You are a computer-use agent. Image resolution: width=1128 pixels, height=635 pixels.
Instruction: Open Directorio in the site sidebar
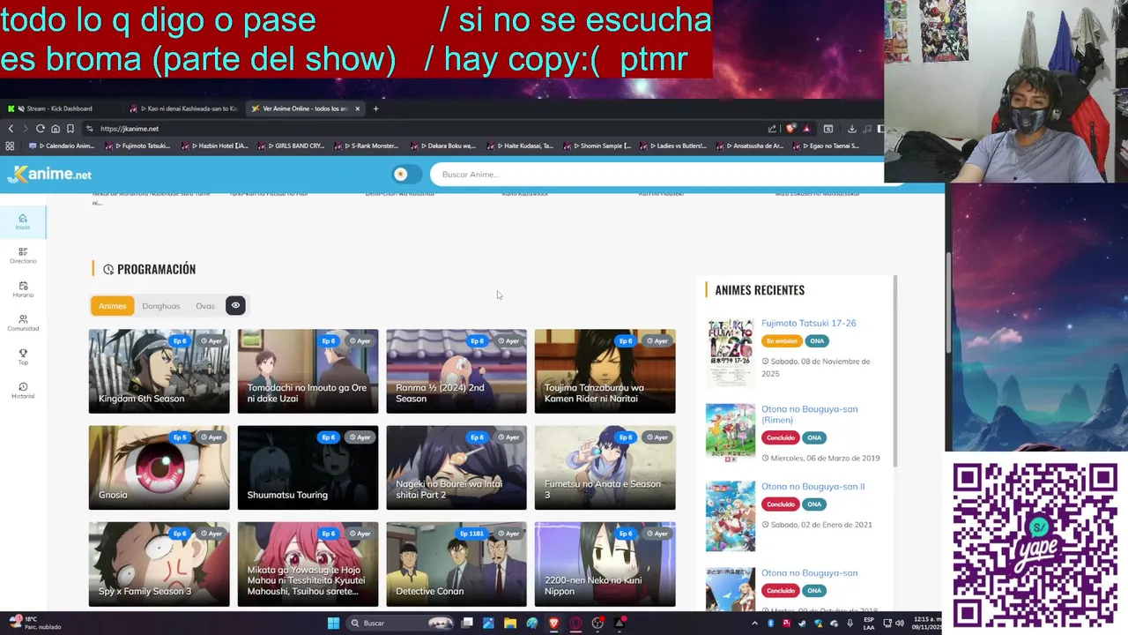pyautogui.click(x=23, y=255)
